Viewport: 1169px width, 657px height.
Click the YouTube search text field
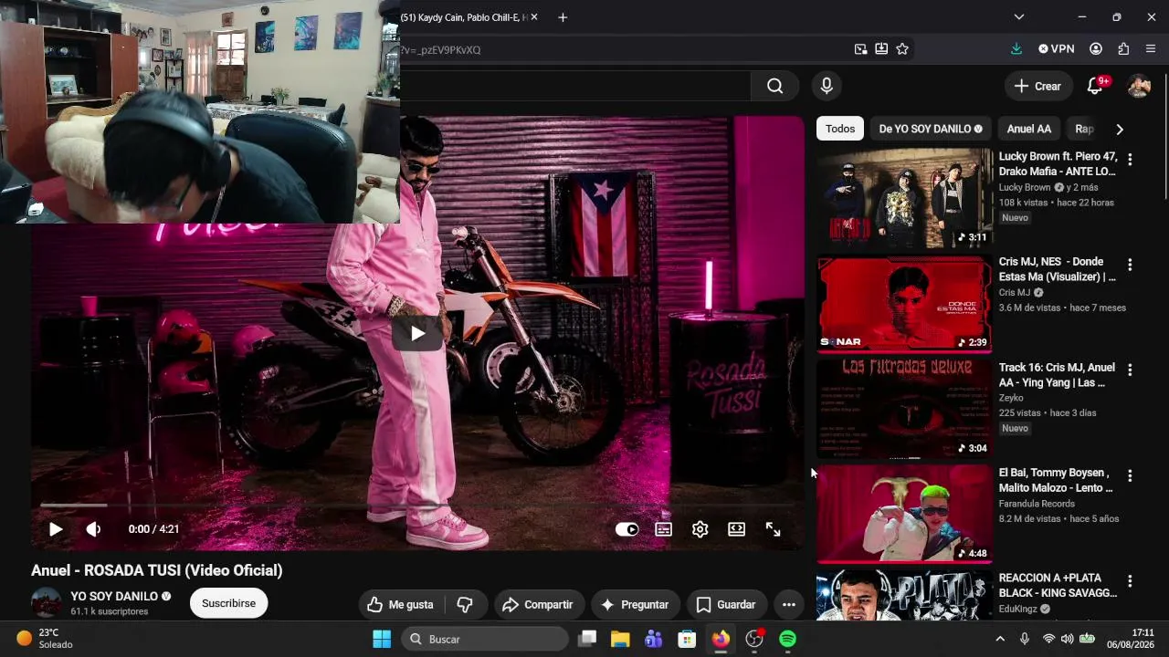(x=575, y=86)
